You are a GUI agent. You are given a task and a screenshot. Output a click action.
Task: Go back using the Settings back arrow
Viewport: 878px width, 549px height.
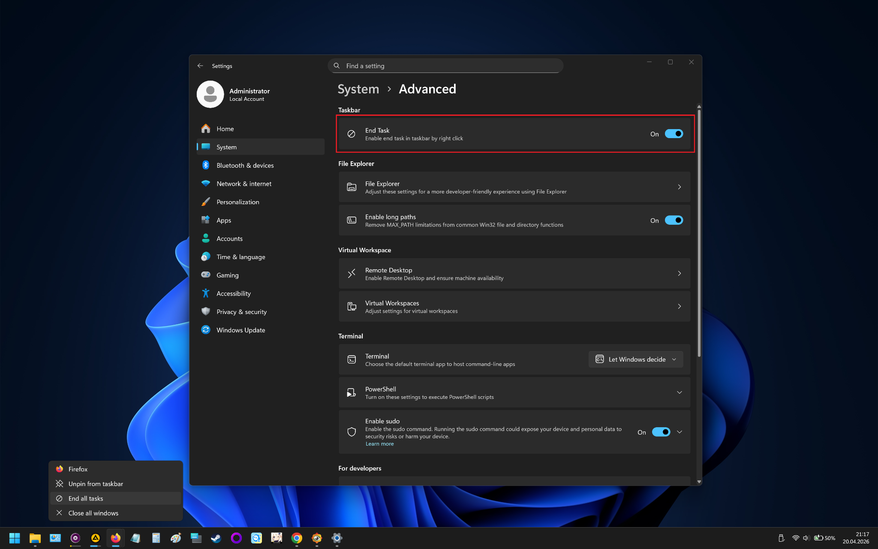tap(200, 66)
